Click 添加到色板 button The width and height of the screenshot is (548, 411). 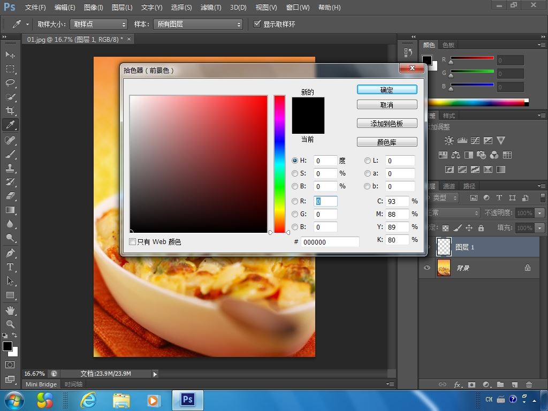387,124
